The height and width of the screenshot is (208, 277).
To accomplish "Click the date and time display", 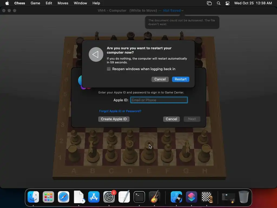I will (x=253, y=3).
